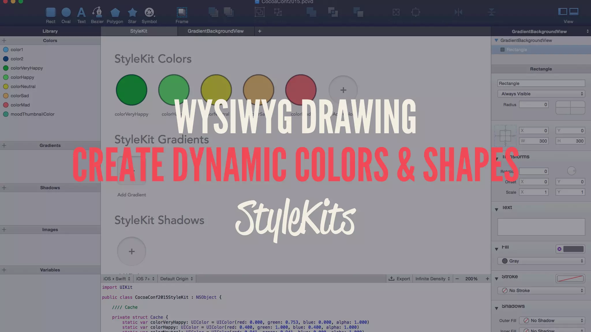Click the Rotation angle dial
591x332 pixels.
(571, 171)
